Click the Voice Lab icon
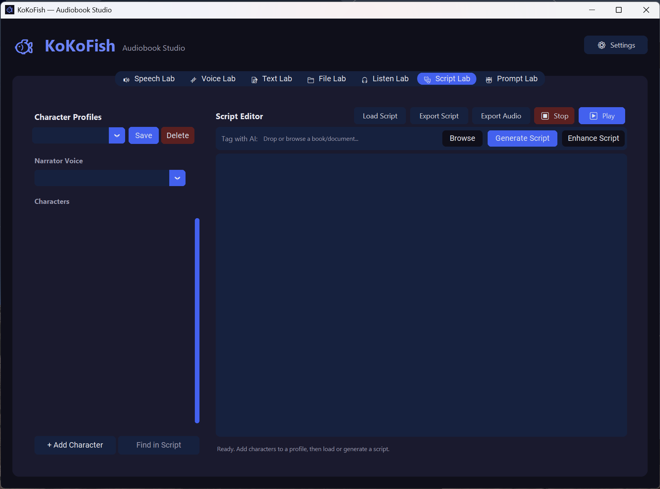The width and height of the screenshot is (660, 489). (193, 80)
